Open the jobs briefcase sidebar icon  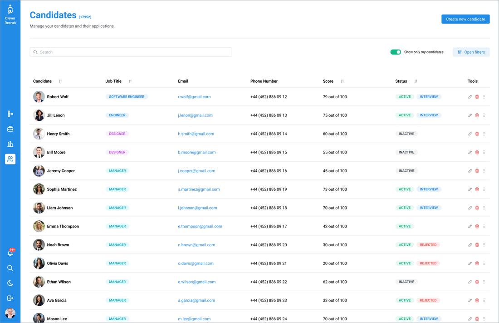10,129
